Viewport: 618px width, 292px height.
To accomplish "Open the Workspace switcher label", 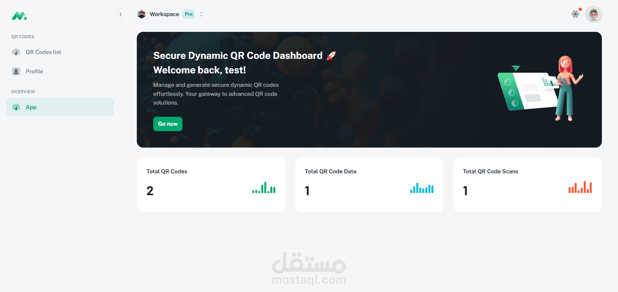I will (x=164, y=14).
